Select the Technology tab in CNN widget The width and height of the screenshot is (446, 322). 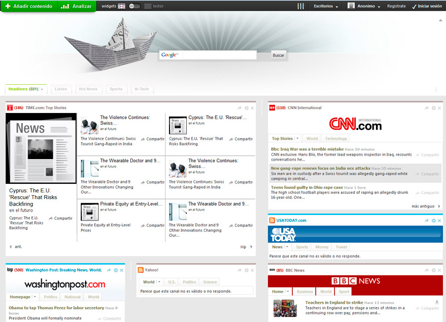[336, 139]
